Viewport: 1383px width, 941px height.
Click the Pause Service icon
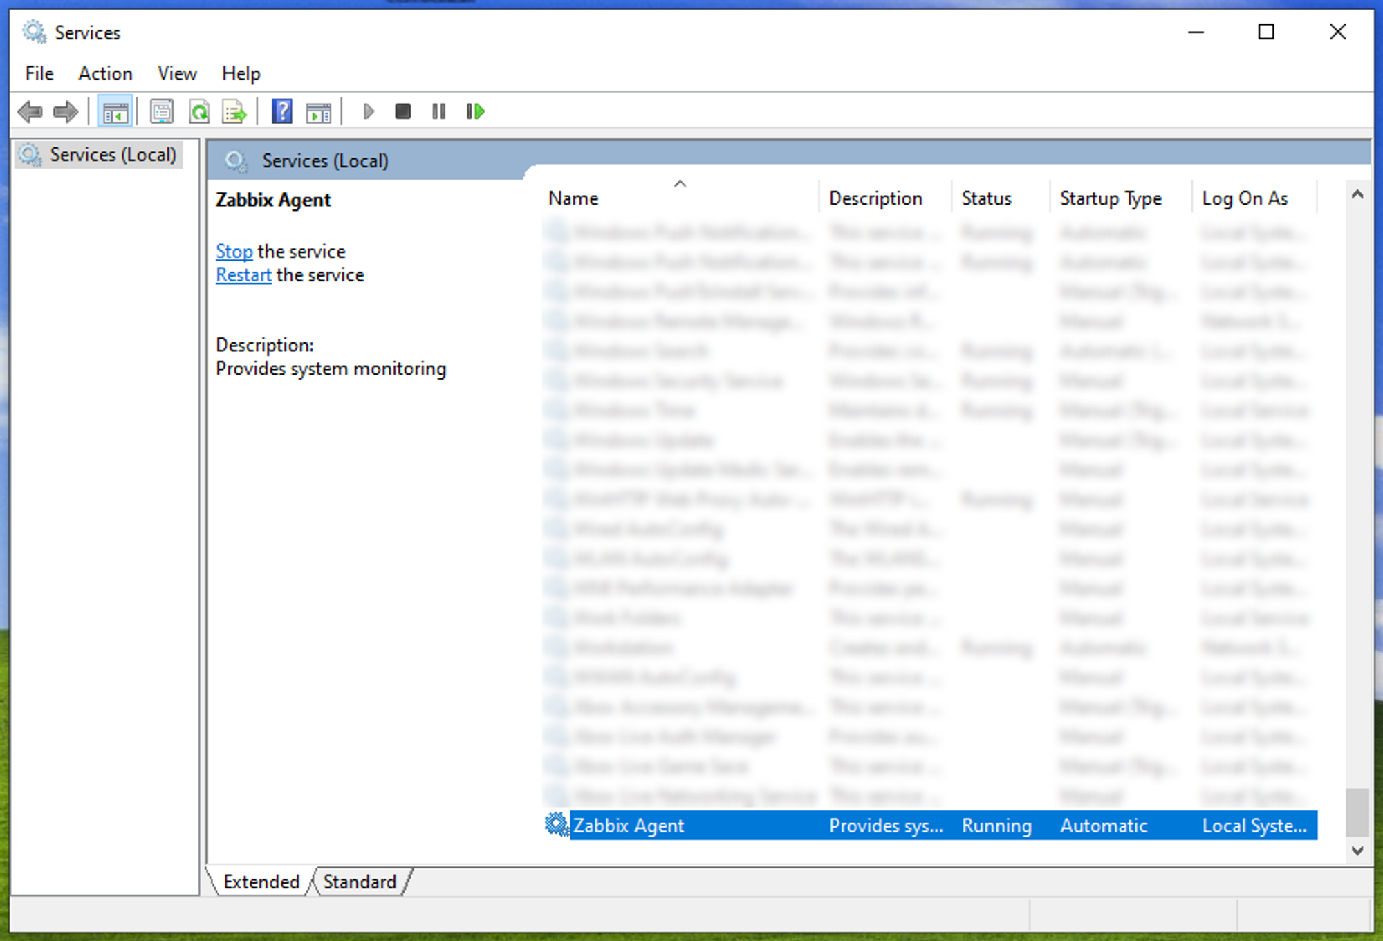(x=438, y=111)
